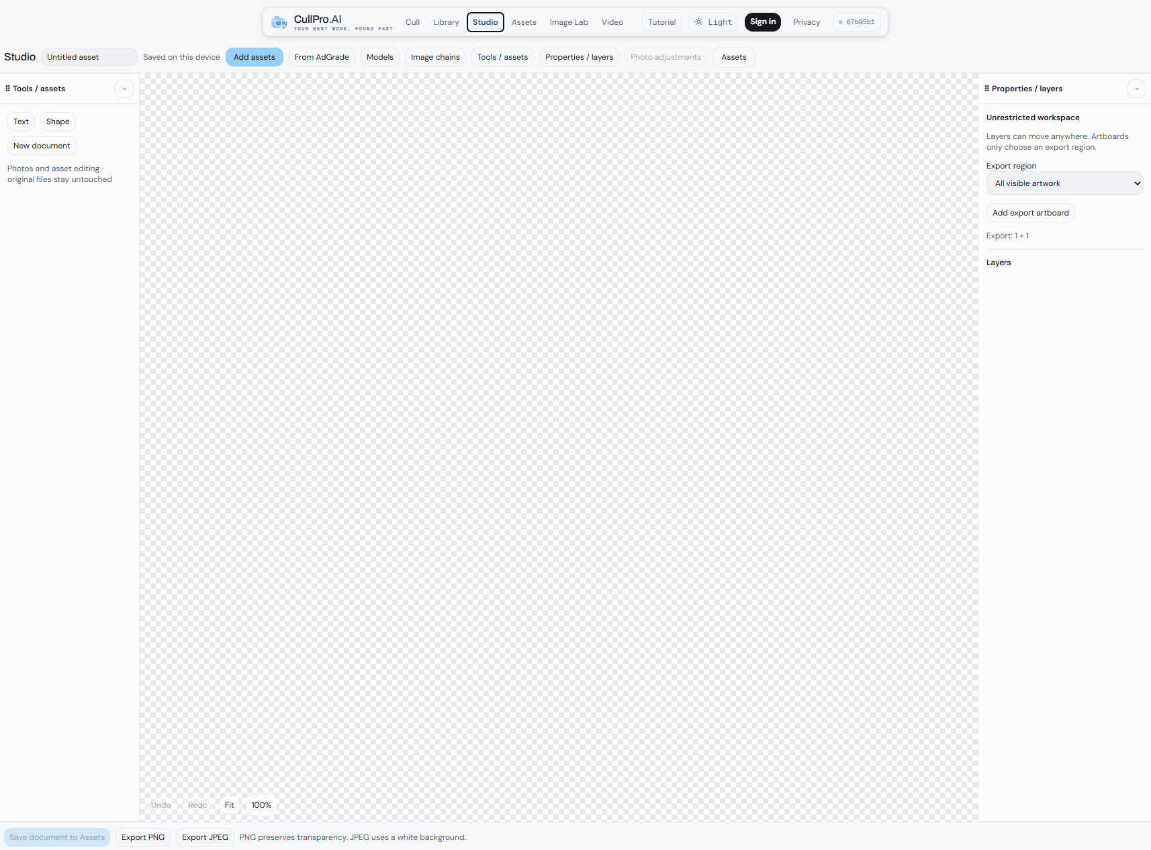Click the Layers heading
1151x850 pixels.
pyautogui.click(x=999, y=263)
